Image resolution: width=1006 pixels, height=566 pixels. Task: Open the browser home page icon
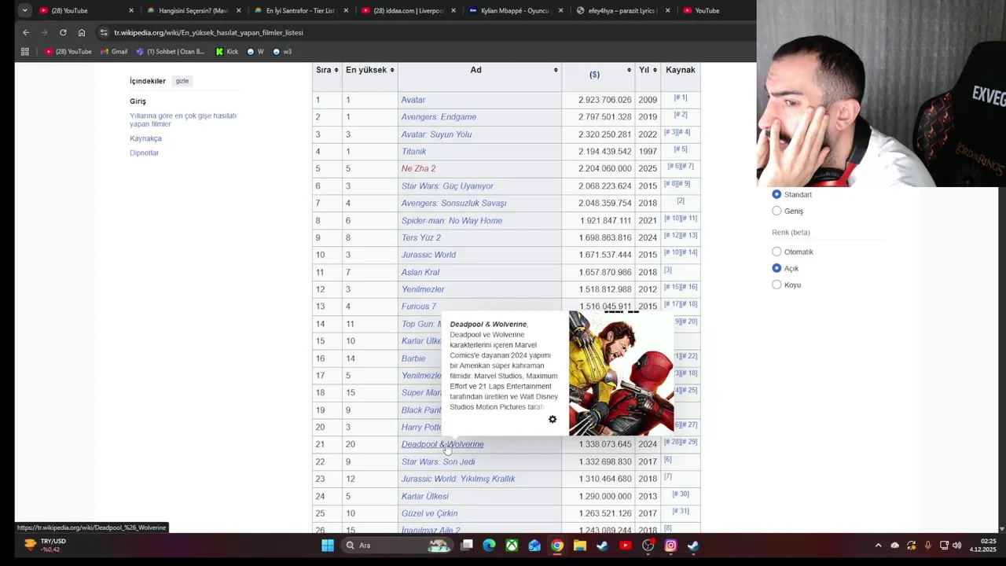tap(82, 32)
